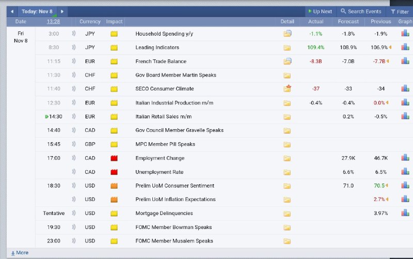Open detail folder for French Trade Balance
The image size is (413, 259).
click(288, 62)
